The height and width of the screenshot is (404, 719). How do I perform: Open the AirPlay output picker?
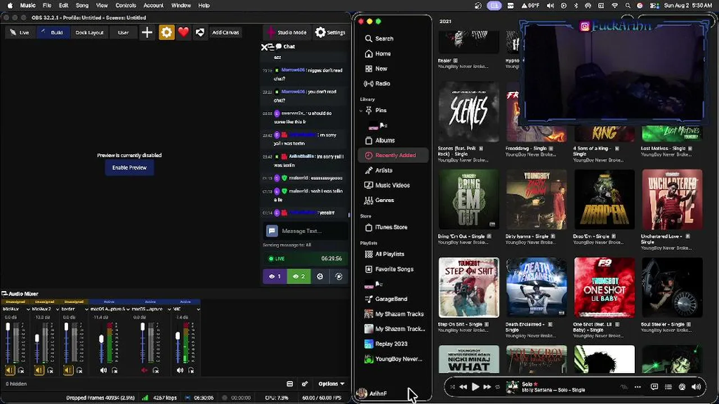[x=682, y=387]
